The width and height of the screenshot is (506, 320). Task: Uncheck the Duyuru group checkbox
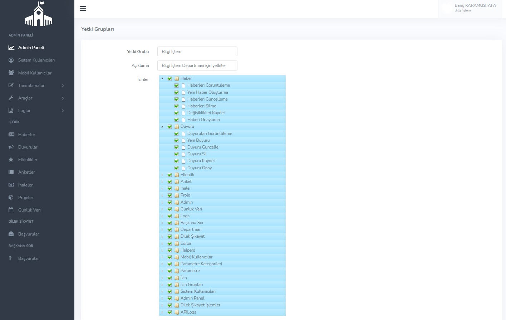tap(170, 127)
